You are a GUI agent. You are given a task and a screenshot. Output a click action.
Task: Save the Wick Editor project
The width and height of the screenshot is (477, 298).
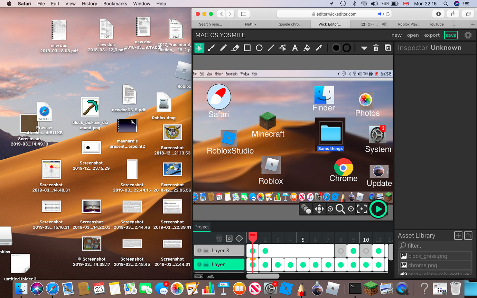pos(451,35)
